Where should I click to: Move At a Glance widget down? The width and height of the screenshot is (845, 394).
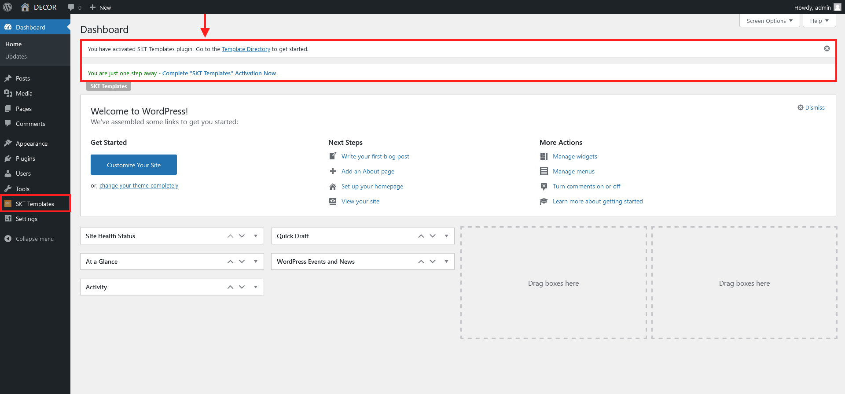(x=242, y=261)
